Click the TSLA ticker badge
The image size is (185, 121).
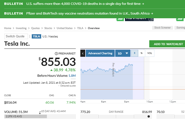pos(36,36)
